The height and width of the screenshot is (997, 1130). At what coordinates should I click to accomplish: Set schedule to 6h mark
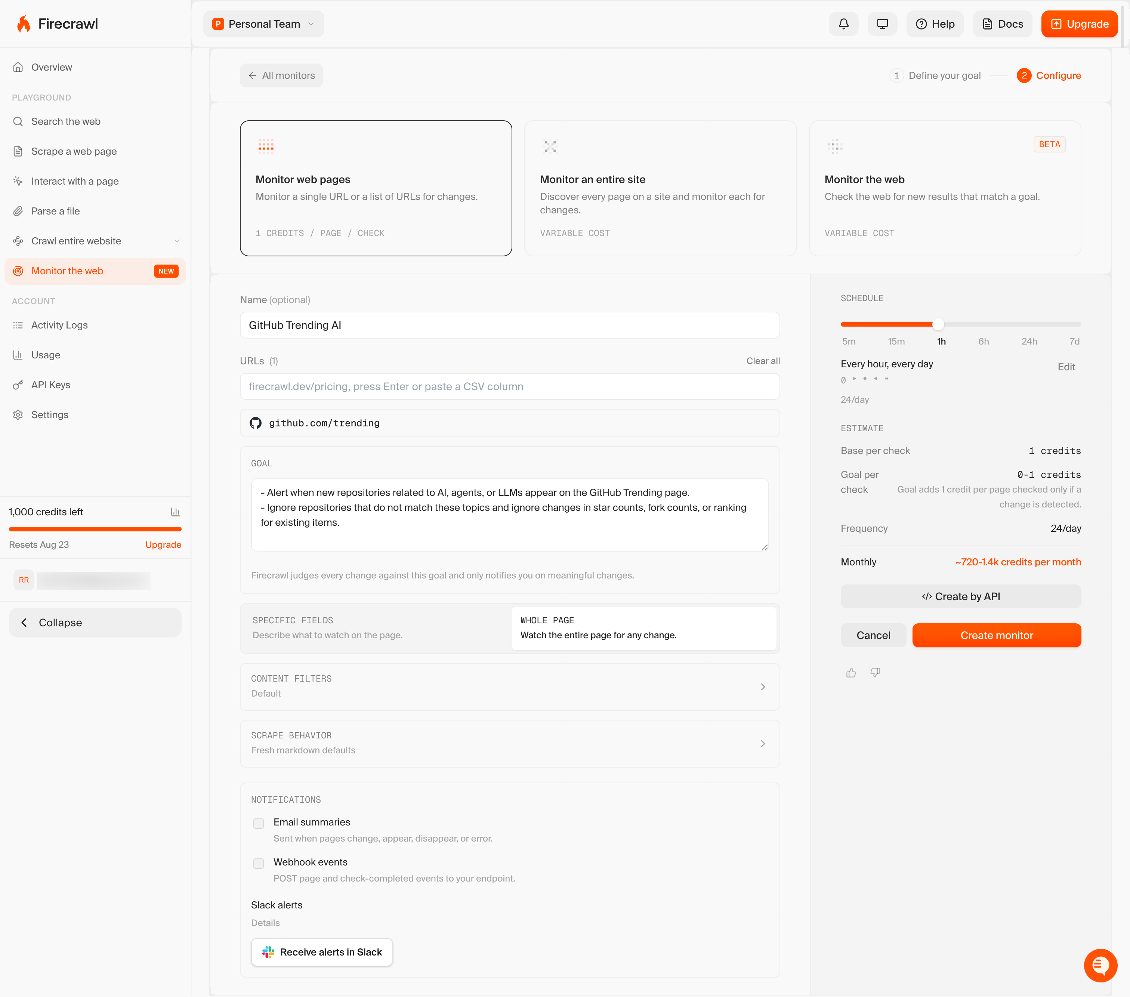click(x=984, y=341)
